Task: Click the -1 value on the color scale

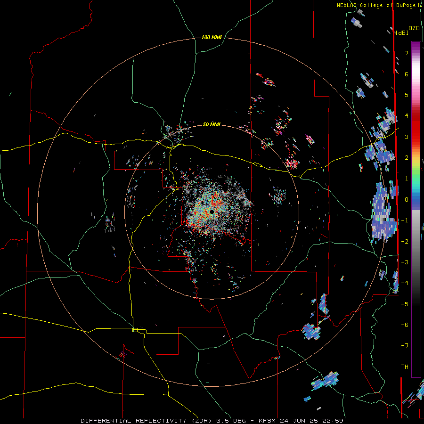Action: coord(405,220)
